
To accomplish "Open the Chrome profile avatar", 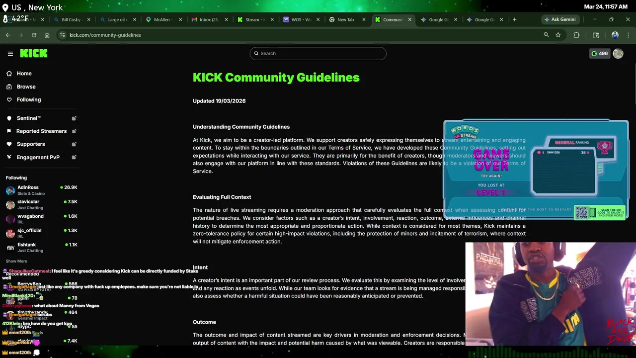I will point(615,35).
